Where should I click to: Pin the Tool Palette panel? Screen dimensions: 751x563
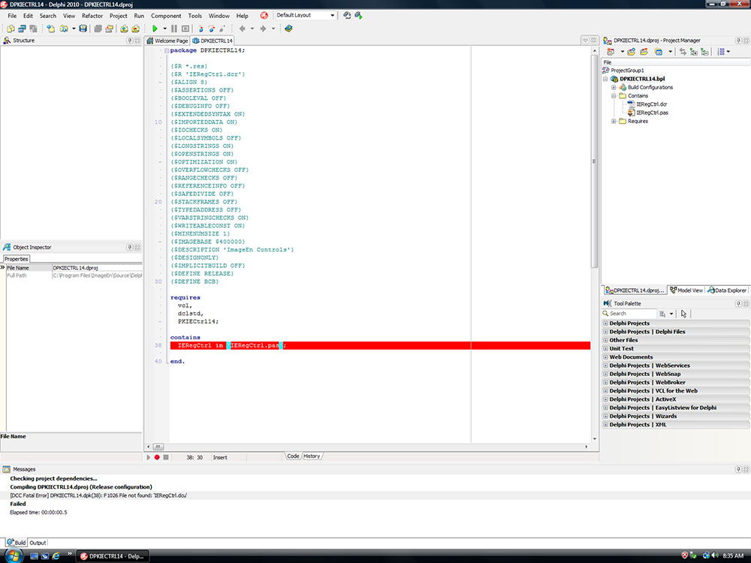tap(738, 303)
